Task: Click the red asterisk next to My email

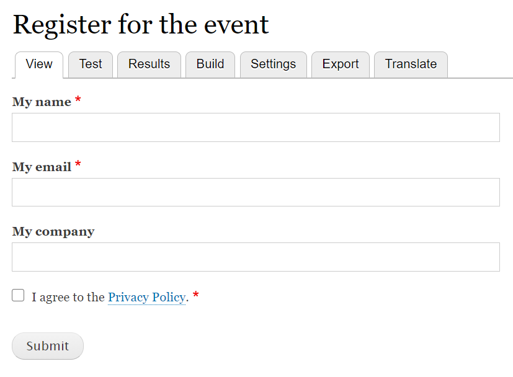Action: pos(78,164)
